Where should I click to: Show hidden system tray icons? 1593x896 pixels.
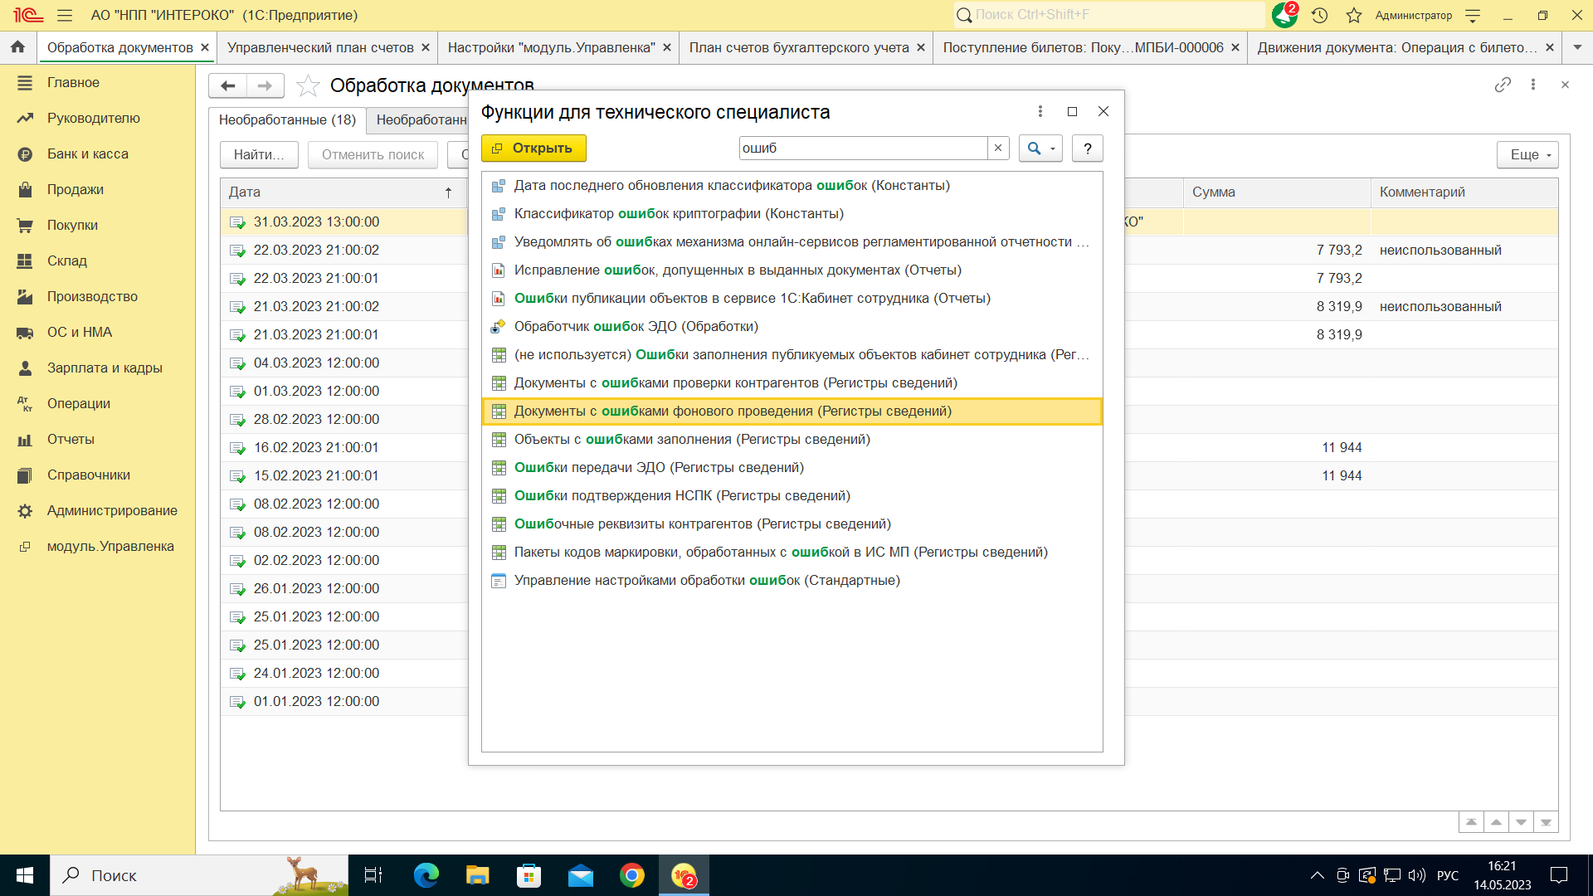1317,875
